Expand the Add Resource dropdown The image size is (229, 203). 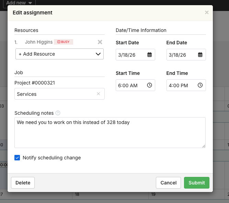click(x=59, y=54)
